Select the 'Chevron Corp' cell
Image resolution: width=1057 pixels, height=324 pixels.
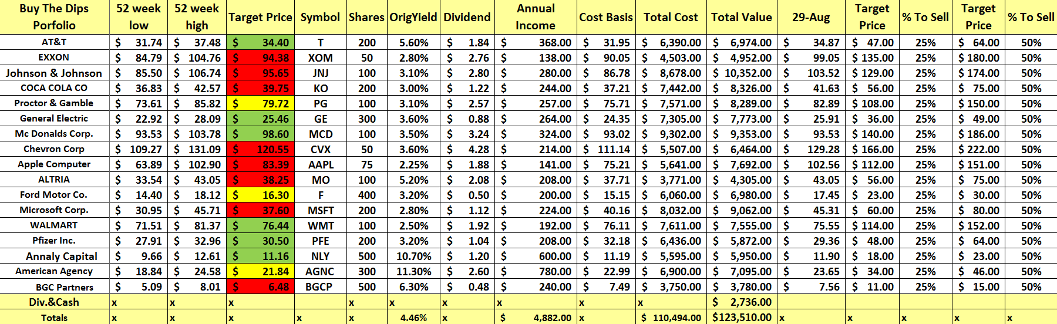[55, 149]
